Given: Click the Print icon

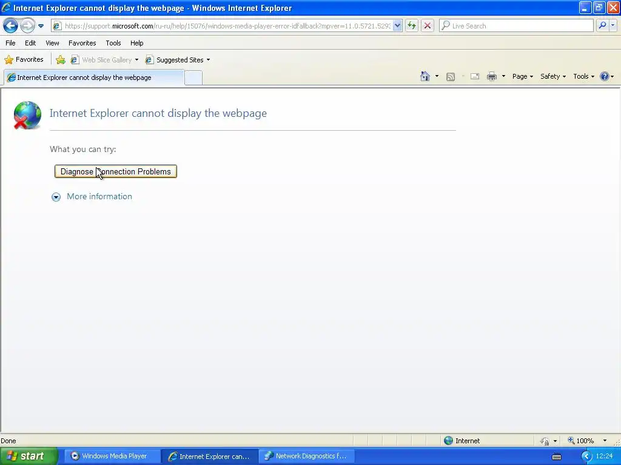Looking at the screenshot, I should click(x=492, y=76).
